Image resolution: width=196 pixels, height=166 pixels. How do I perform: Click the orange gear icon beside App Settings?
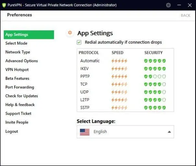(x=70, y=33)
